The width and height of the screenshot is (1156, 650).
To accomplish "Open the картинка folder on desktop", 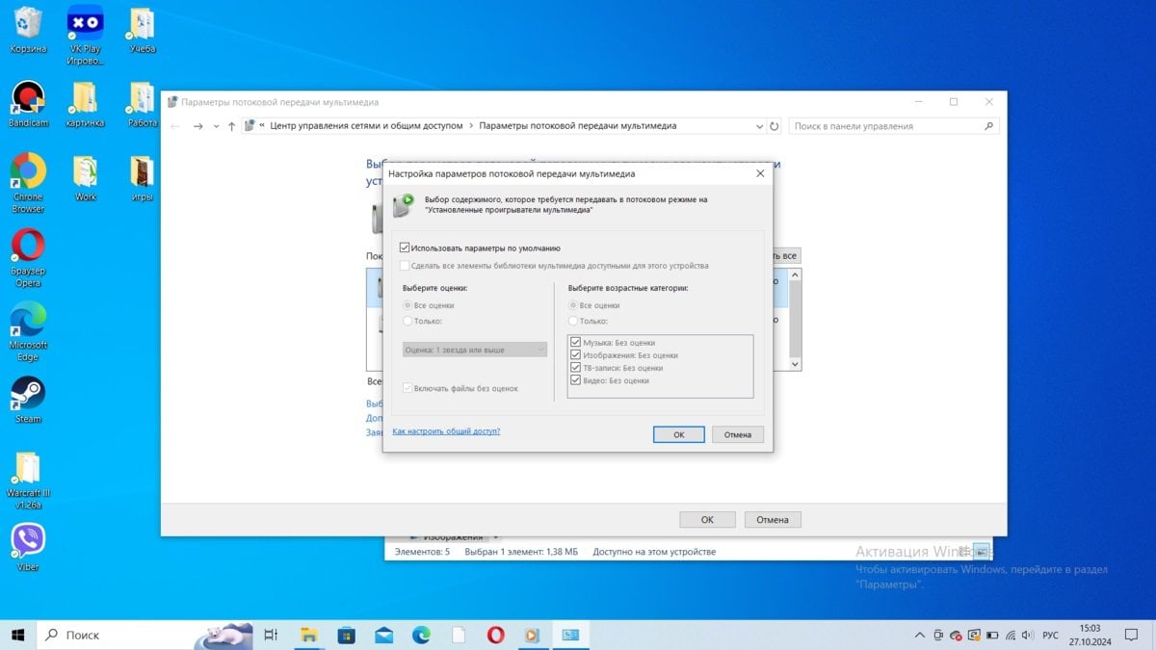I will coord(85,104).
